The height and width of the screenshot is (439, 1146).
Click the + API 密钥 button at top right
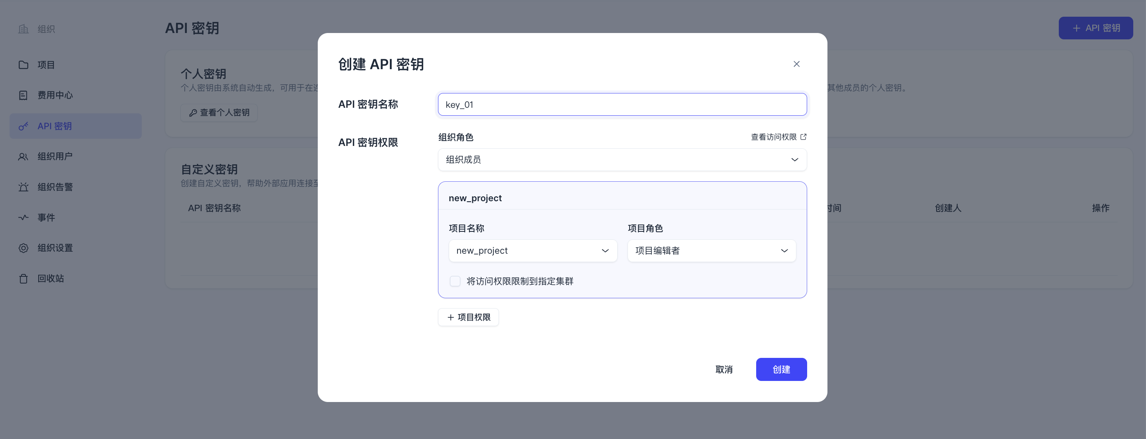pyautogui.click(x=1095, y=28)
